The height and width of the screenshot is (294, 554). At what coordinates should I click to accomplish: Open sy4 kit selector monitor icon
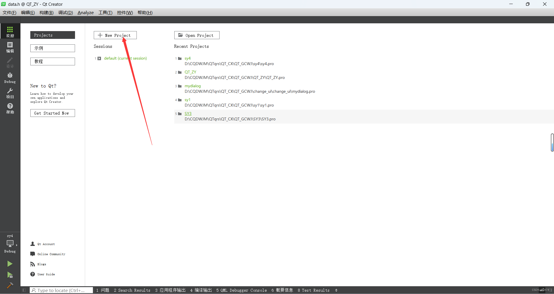10,243
